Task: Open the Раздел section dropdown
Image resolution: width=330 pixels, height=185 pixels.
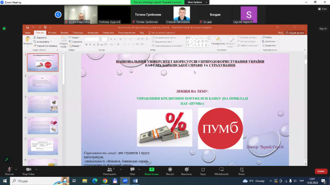Action: [x=75, y=46]
